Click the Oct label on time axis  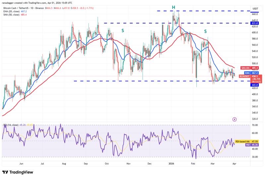(x=107, y=163)
